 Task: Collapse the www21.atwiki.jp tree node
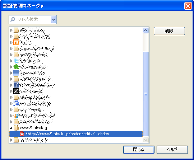pyautogui.click(x=11, y=128)
